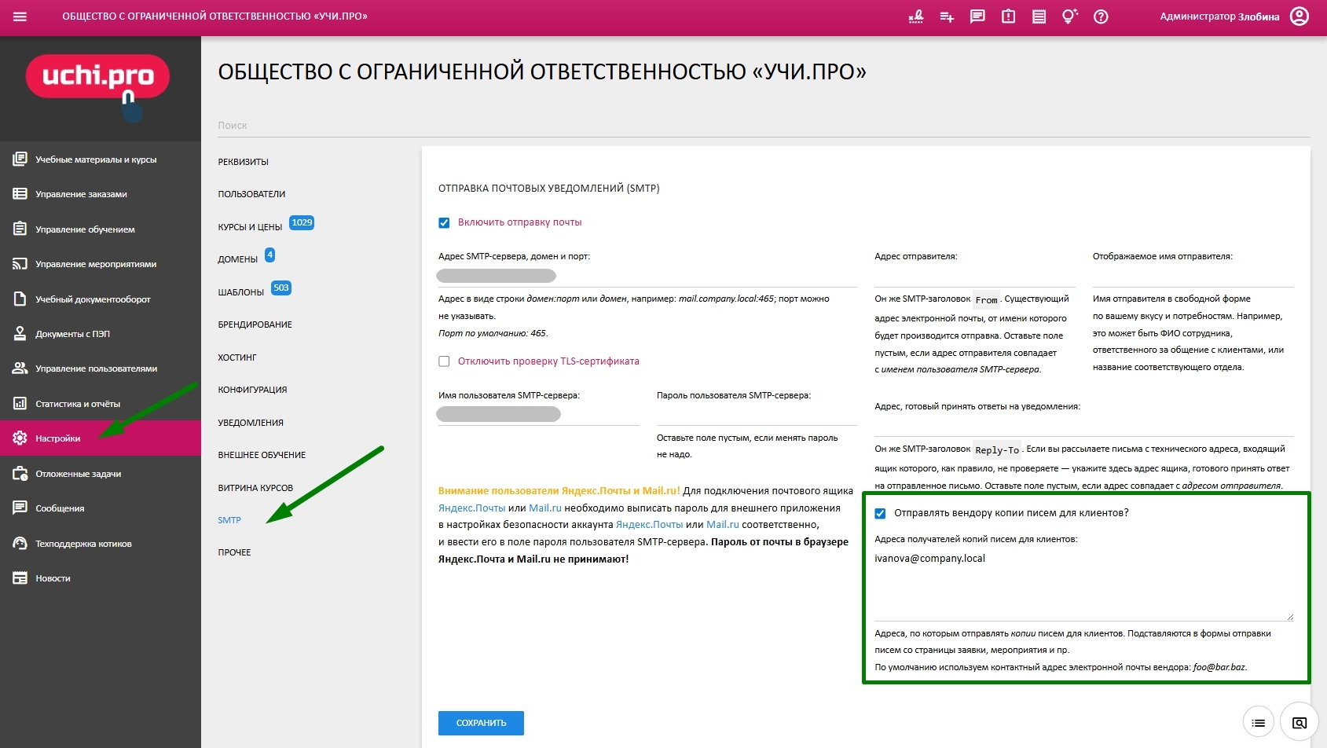Open the Прочее settings section
Image resolution: width=1327 pixels, height=748 pixels.
coord(235,552)
